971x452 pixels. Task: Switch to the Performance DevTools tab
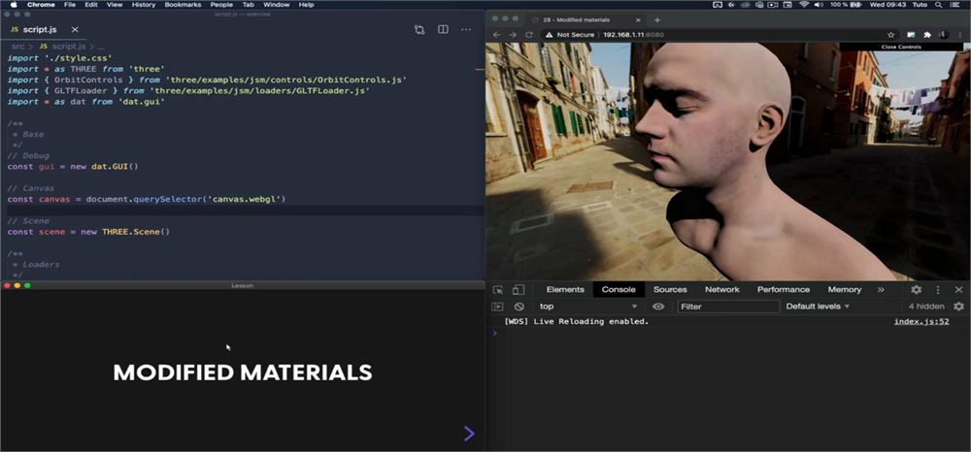(784, 289)
